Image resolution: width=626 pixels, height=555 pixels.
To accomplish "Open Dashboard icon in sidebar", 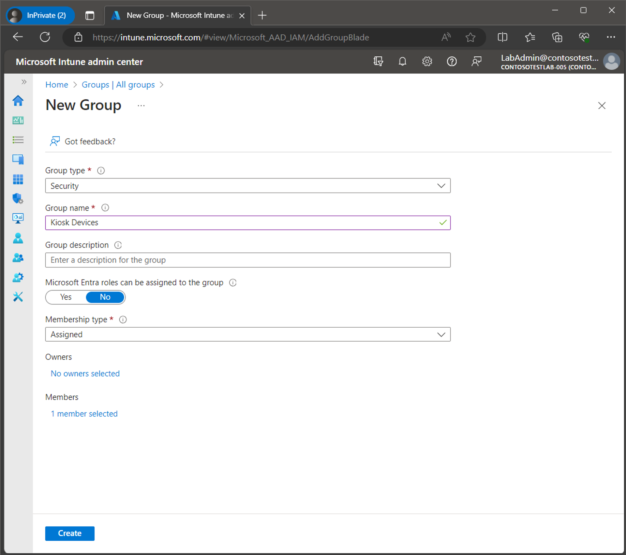I will [18, 121].
